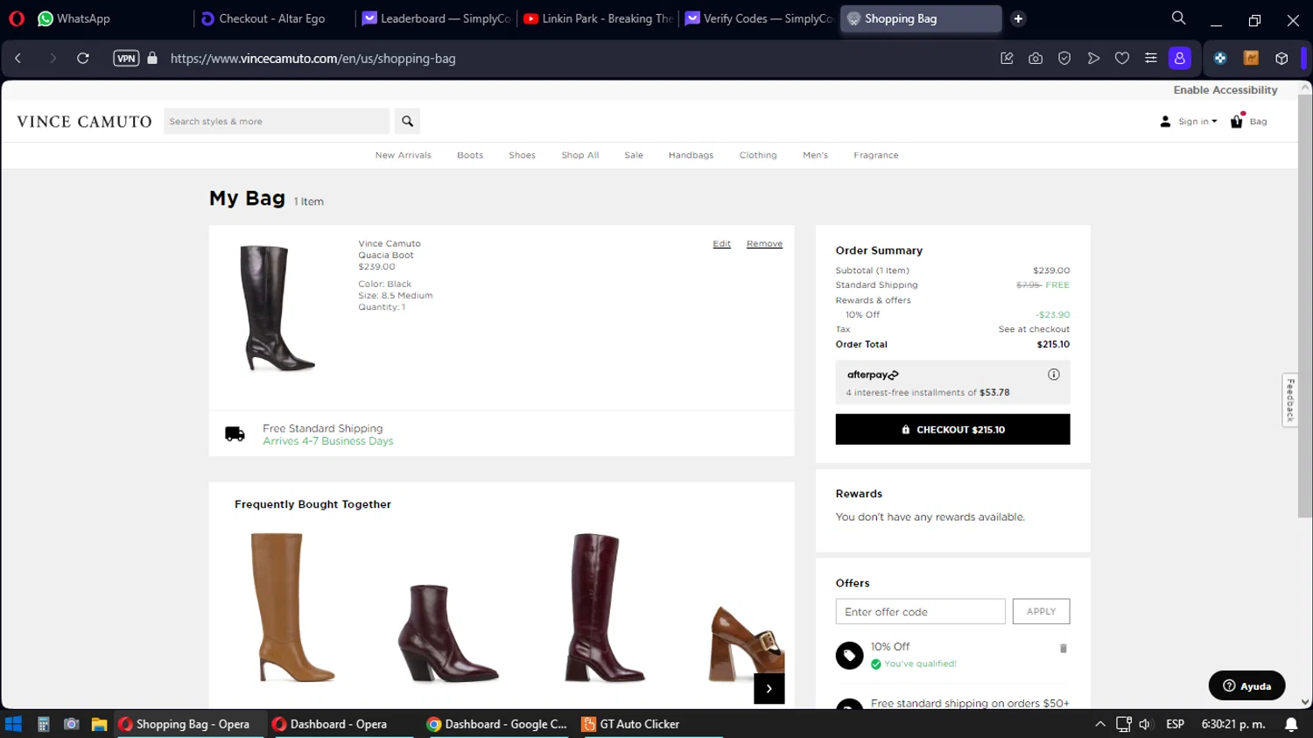Open the ad blocker shield icon
1313x738 pixels.
(x=1064, y=59)
